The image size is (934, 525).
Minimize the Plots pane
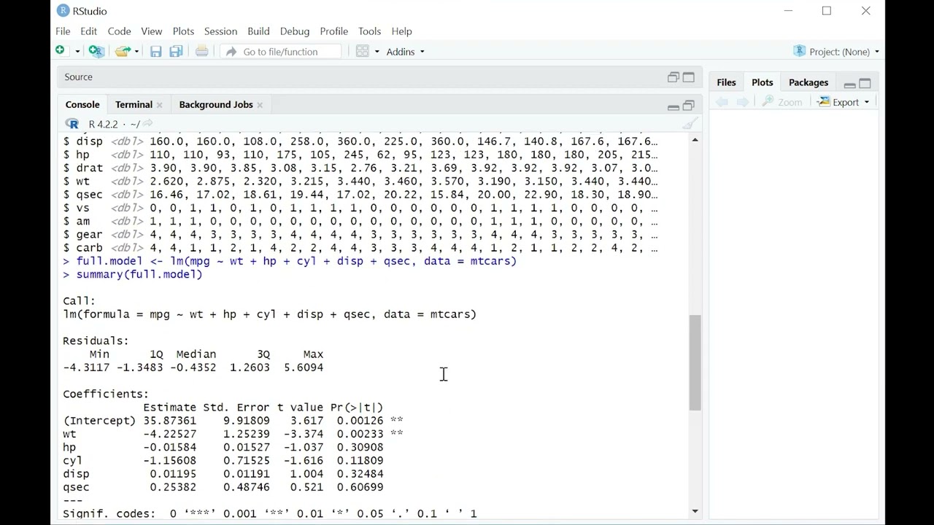click(x=849, y=85)
